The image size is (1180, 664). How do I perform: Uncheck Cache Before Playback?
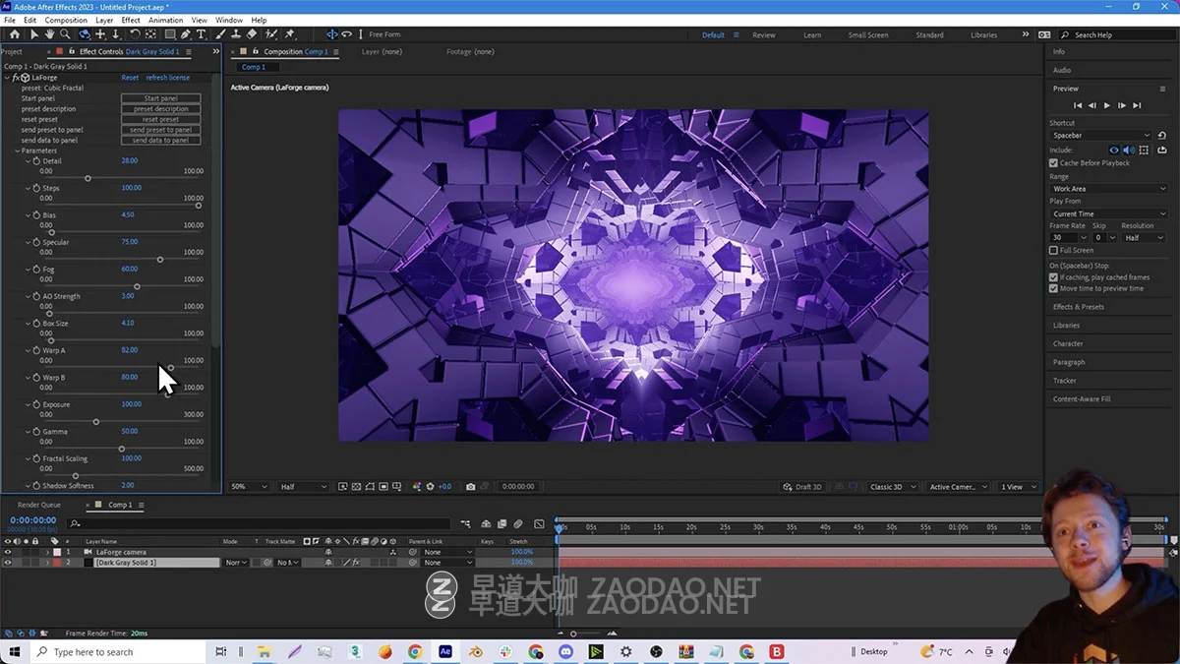(1053, 163)
